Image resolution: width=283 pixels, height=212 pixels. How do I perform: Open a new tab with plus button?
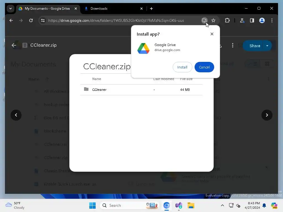151,9
